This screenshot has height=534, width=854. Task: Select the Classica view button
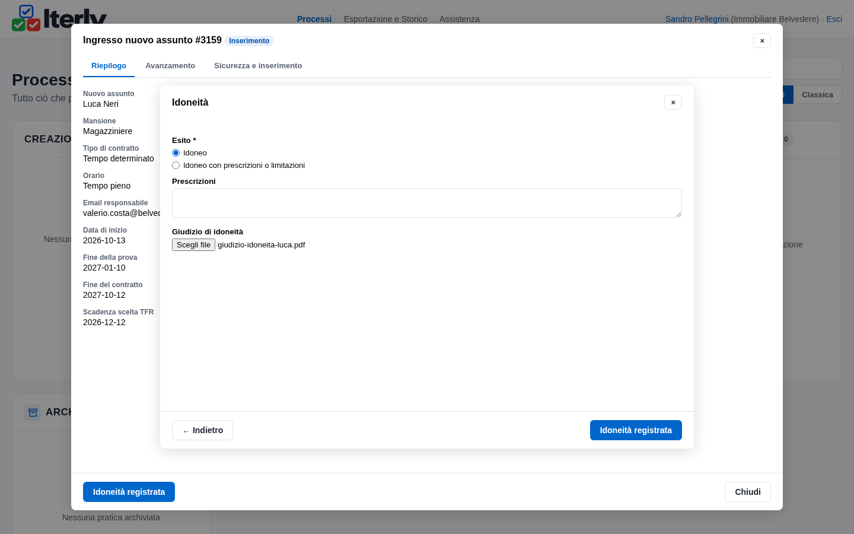click(x=817, y=95)
